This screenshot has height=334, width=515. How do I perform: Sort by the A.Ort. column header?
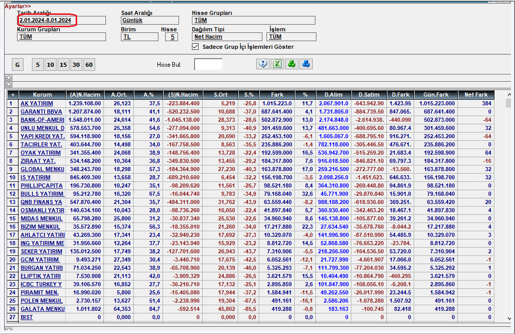[119, 95]
